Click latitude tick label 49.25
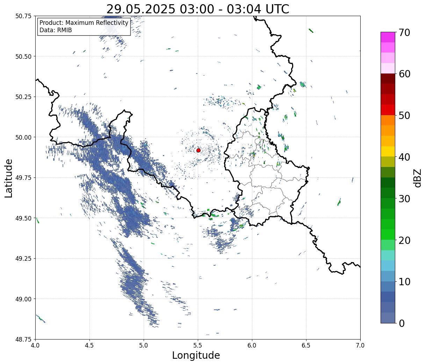Image resolution: width=426 pixels, height=364 pixels. pos(23,259)
